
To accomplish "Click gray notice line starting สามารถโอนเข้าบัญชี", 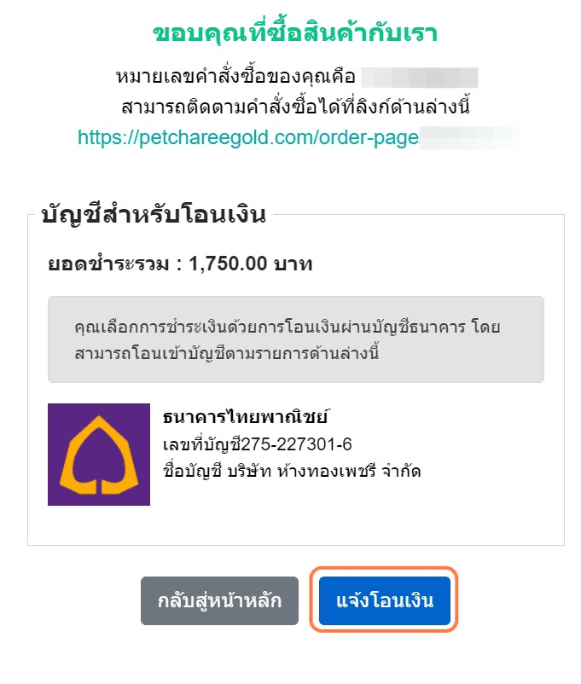I will tap(227, 353).
